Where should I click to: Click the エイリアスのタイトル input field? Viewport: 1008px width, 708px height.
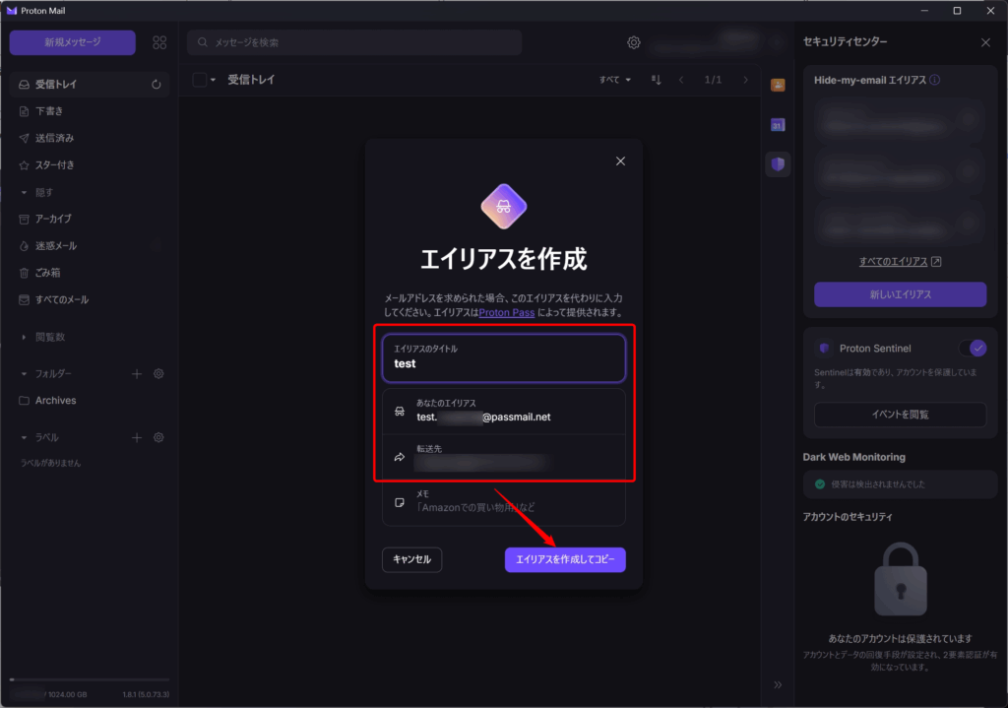(504, 357)
